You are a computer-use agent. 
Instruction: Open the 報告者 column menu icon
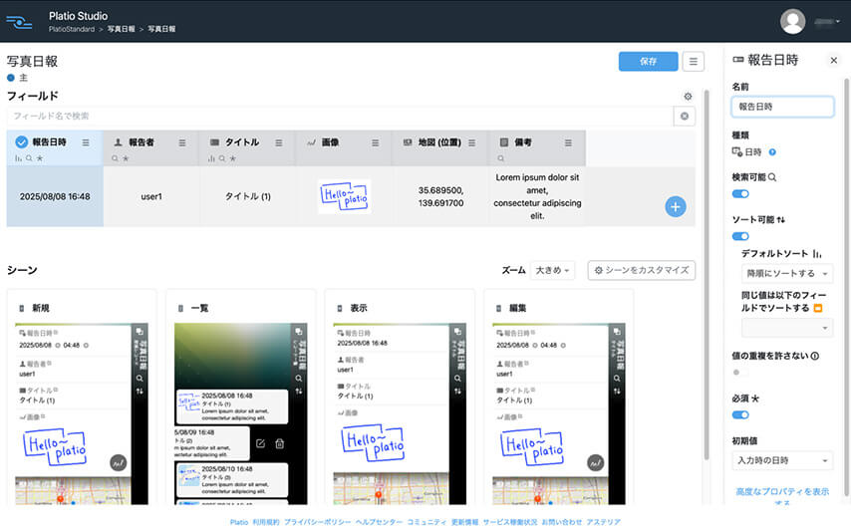click(182, 142)
